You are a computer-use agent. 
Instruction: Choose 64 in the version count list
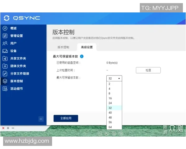tap(114, 127)
